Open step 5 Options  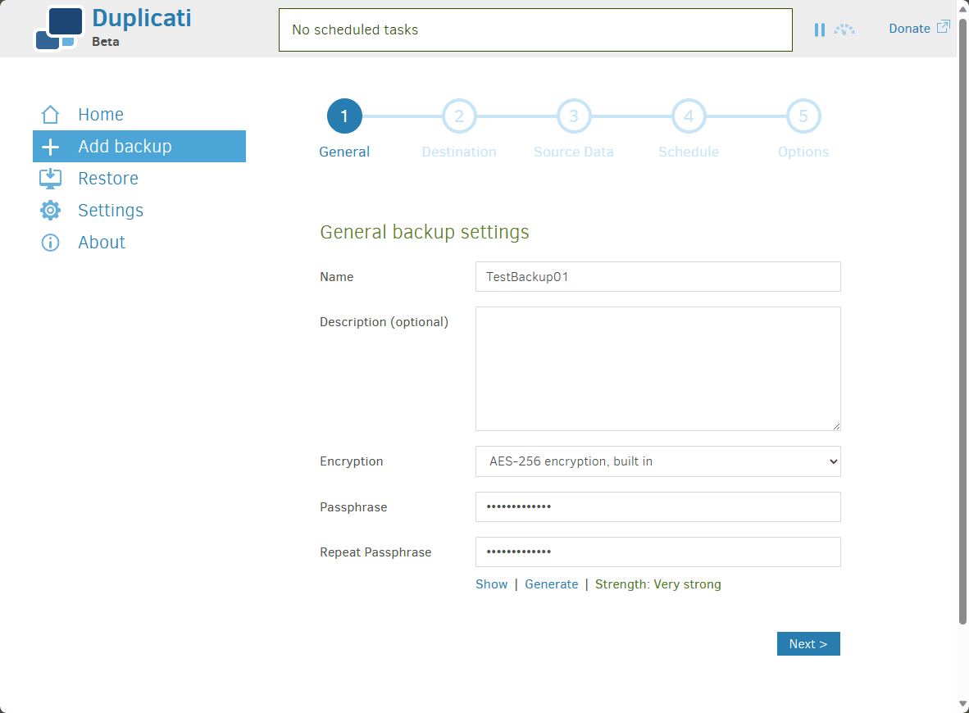pos(803,116)
